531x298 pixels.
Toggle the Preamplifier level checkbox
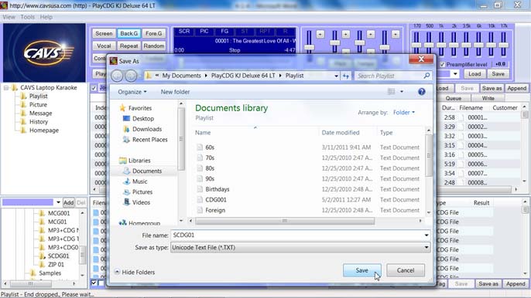pyautogui.click(x=442, y=64)
